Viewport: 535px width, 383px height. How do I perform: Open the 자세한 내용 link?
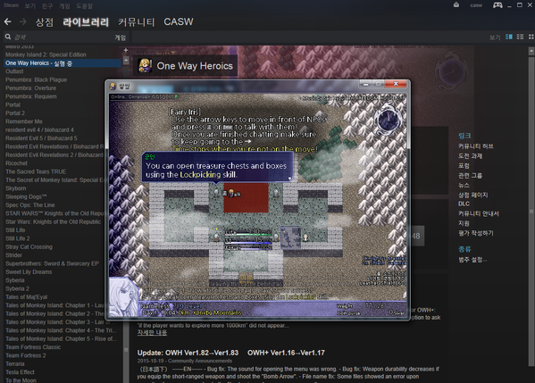(152, 332)
